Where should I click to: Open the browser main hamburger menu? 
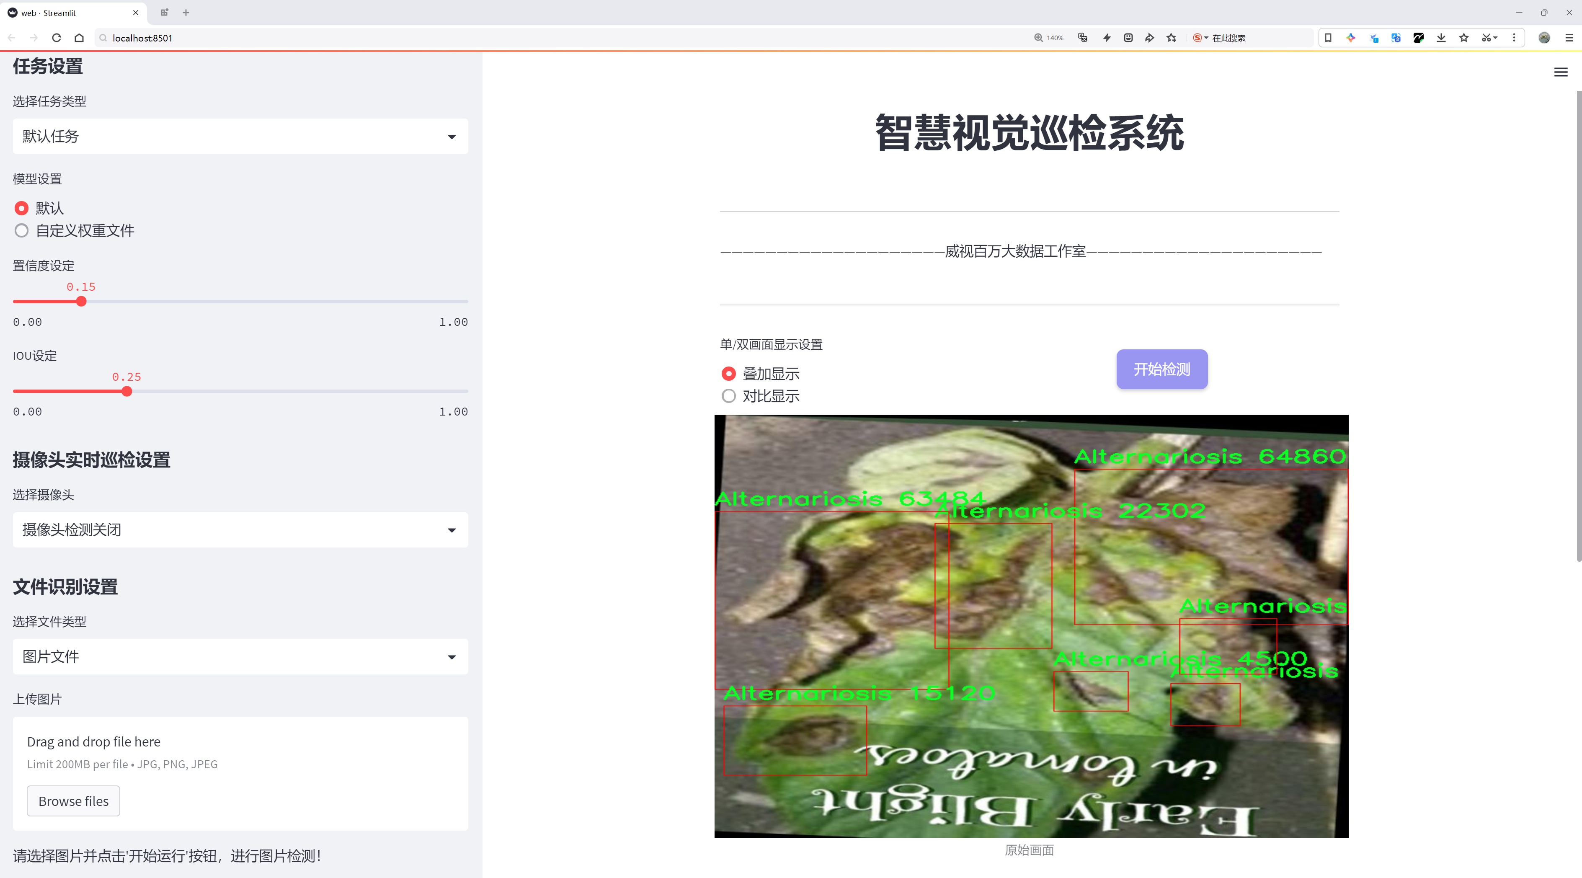1569,38
